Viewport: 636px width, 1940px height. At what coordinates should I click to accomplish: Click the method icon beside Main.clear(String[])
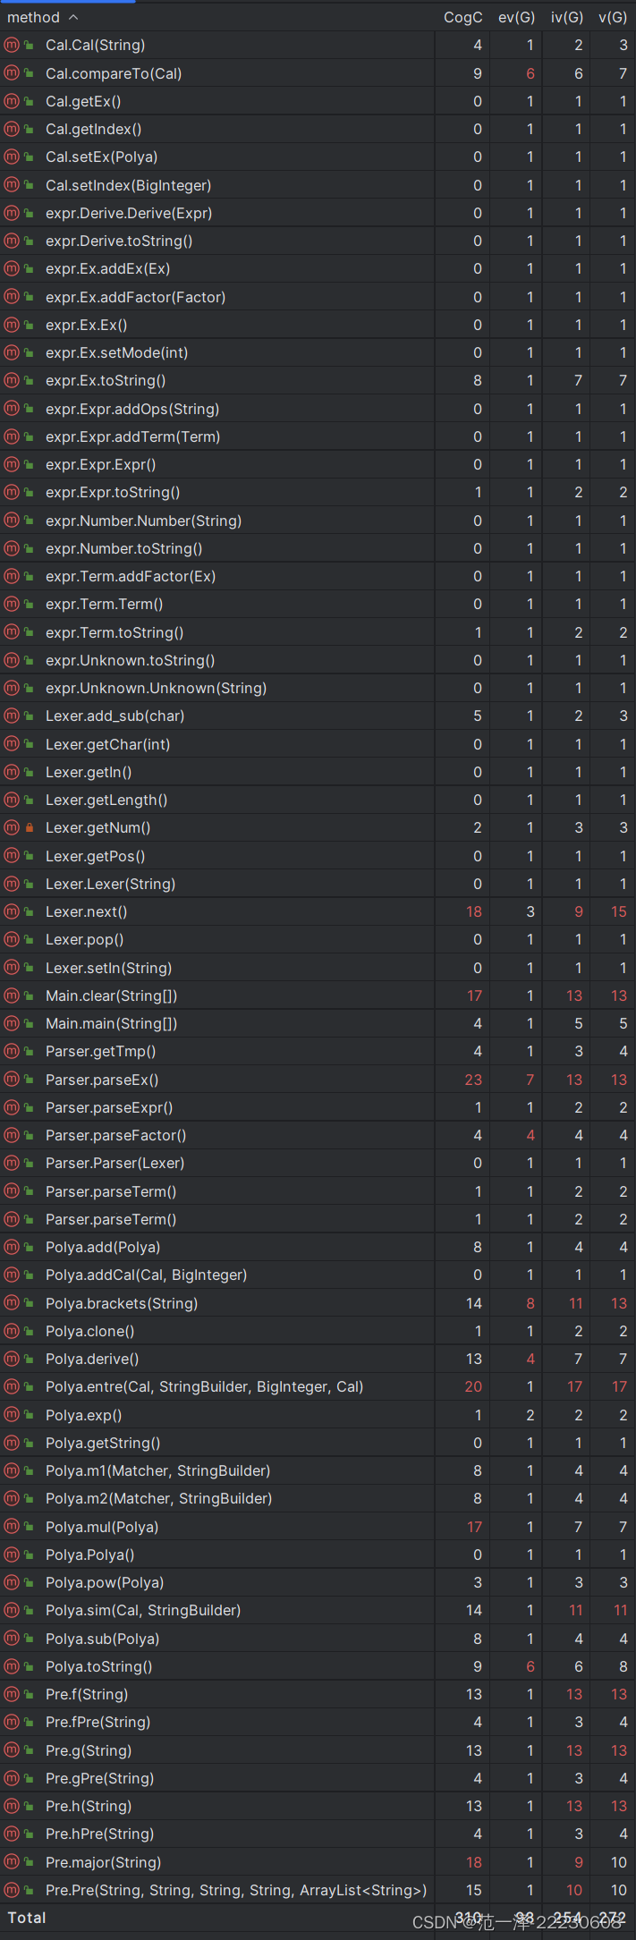point(12,995)
